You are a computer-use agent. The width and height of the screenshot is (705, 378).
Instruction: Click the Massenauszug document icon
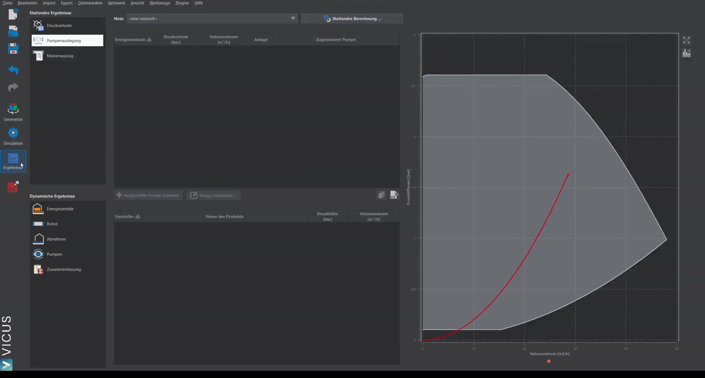38,56
